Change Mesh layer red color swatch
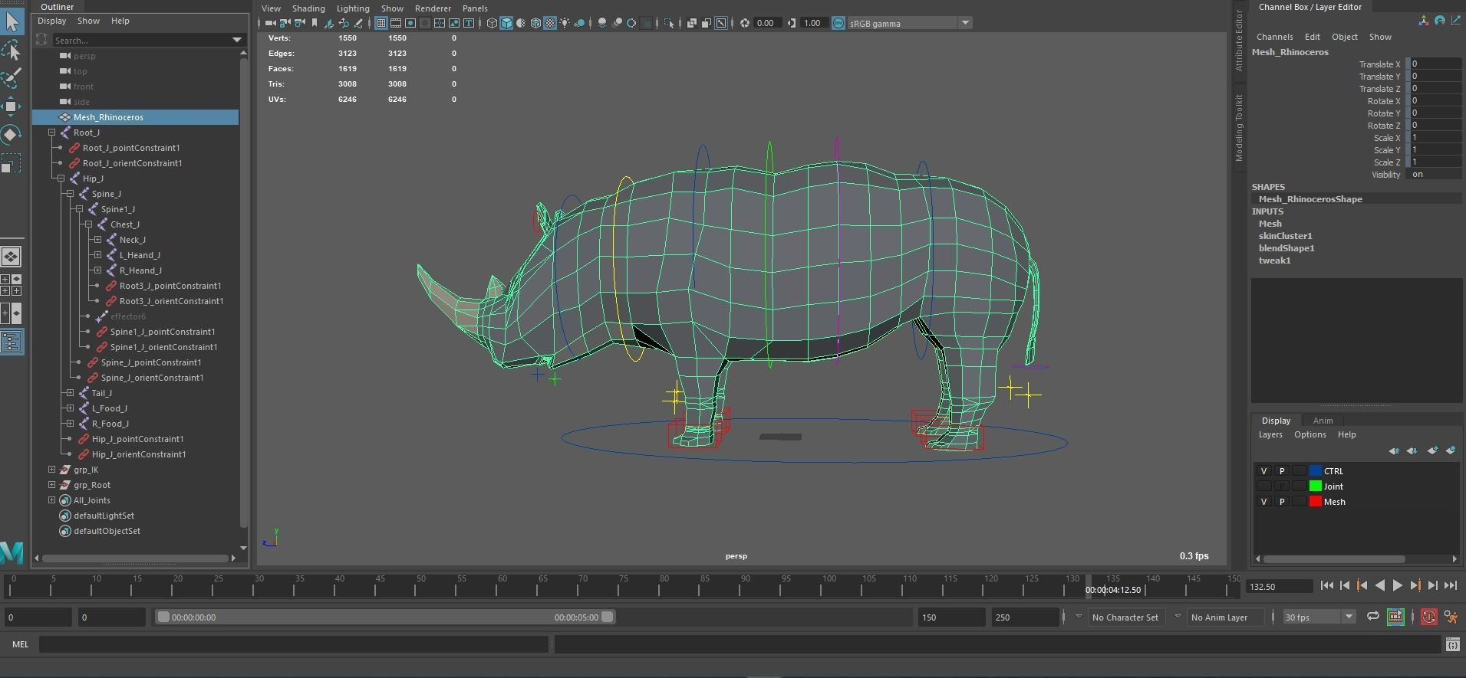This screenshot has height=678, width=1466. [1315, 502]
